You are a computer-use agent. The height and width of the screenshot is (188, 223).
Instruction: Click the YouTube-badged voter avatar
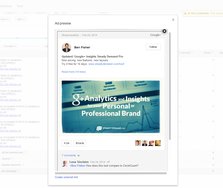(x=151, y=143)
